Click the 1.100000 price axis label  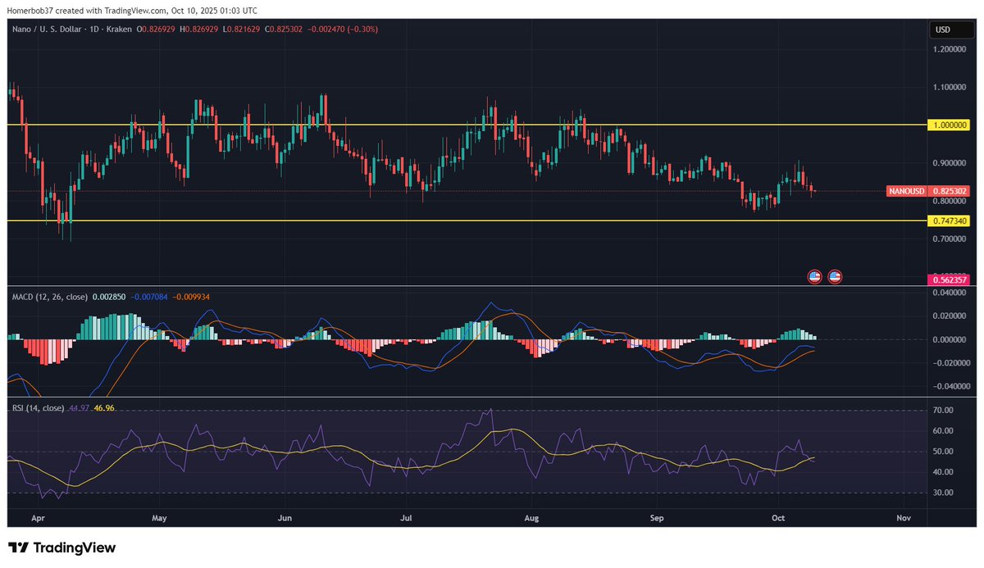[x=951, y=87]
